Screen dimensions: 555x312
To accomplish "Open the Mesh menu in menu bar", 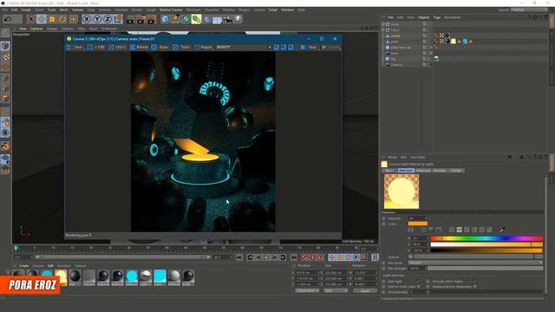I will [x=63, y=10].
